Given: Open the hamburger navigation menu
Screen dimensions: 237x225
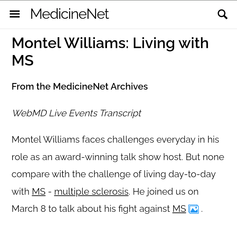Looking at the screenshot, I should coord(15,14).
